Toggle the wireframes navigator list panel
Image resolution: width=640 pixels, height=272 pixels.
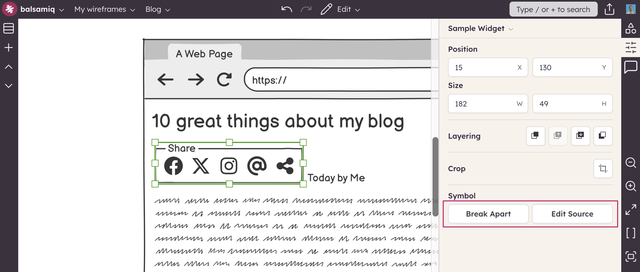click(x=9, y=28)
